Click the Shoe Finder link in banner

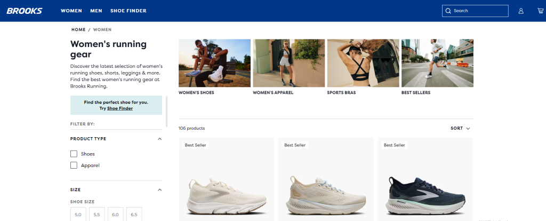[120, 108]
